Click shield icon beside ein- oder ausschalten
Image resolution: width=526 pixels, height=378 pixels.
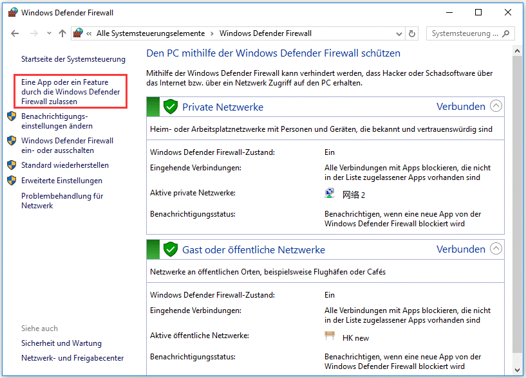coord(12,140)
